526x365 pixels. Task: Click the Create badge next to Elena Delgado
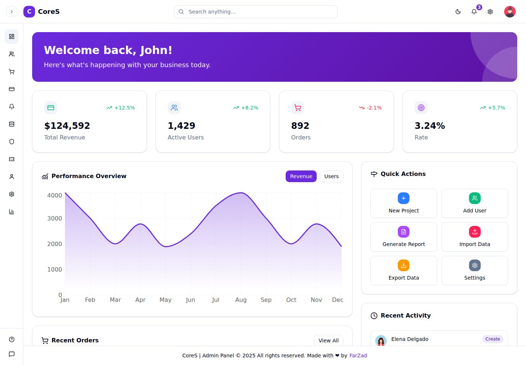(x=492, y=339)
